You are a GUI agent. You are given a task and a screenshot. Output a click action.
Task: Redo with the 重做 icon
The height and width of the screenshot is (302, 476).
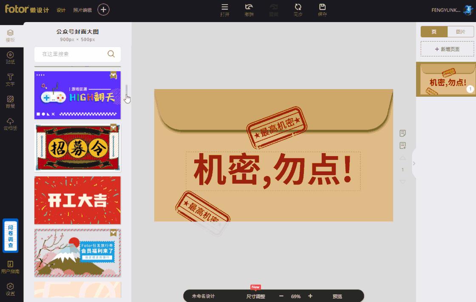(x=274, y=10)
